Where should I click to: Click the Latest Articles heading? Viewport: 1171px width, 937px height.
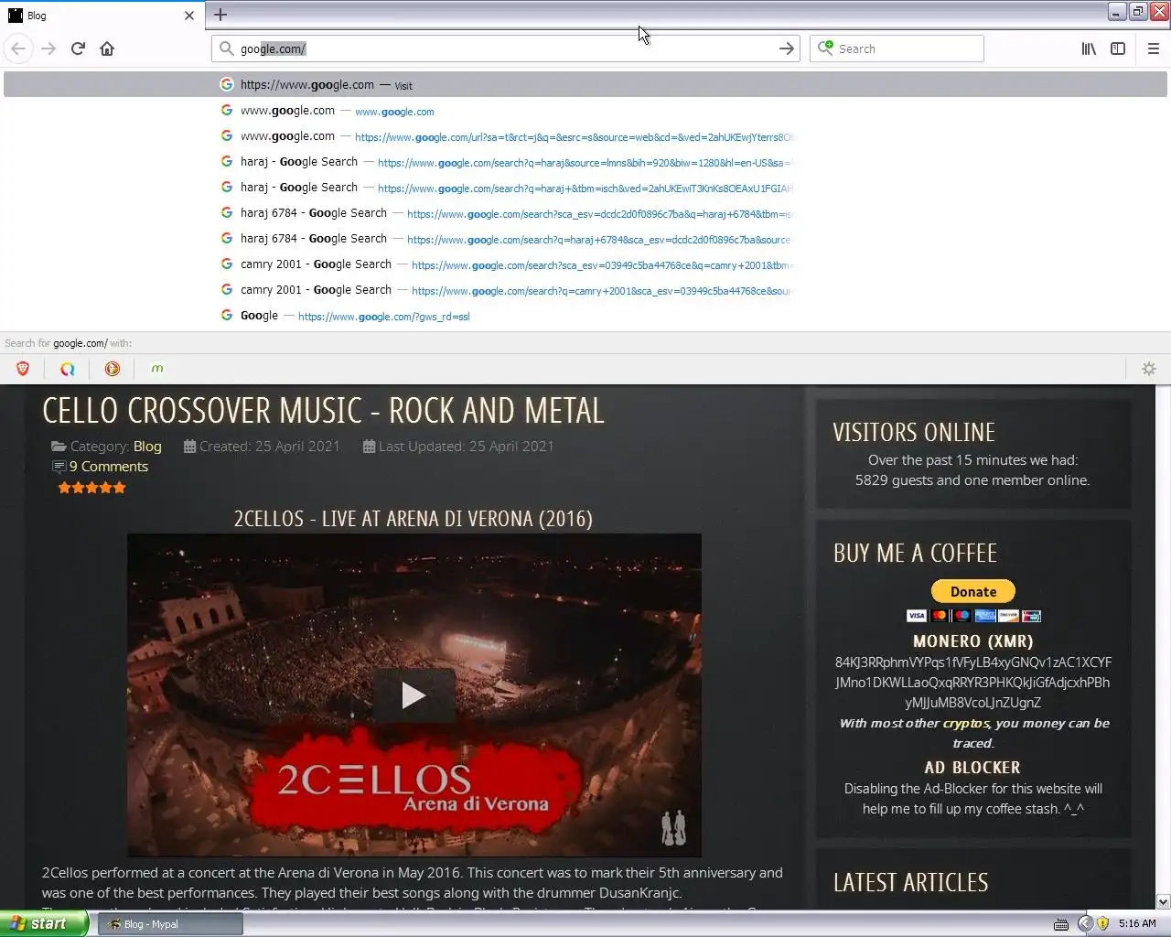[910, 882]
